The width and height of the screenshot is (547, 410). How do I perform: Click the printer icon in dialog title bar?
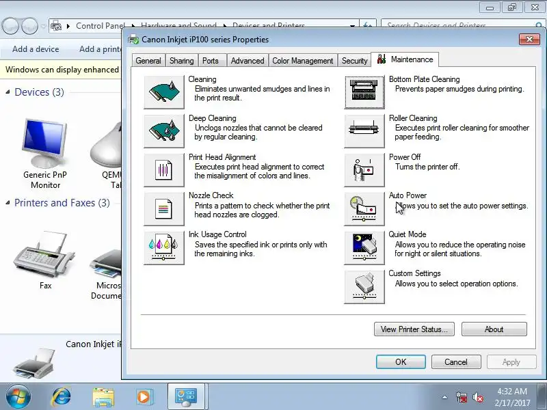133,40
